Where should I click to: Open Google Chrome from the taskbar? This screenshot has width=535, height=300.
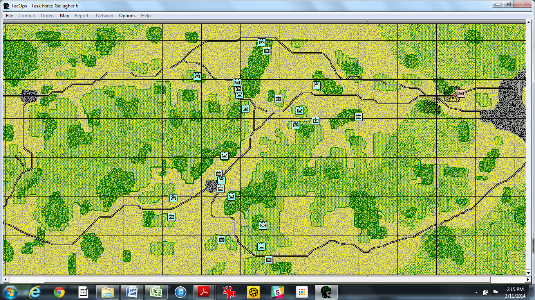click(59, 292)
